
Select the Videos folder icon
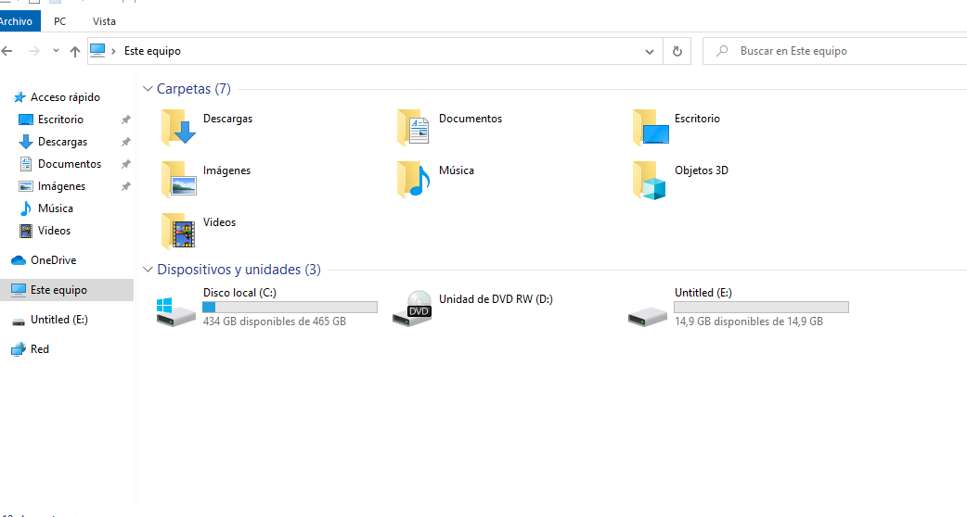coord(179,232)
